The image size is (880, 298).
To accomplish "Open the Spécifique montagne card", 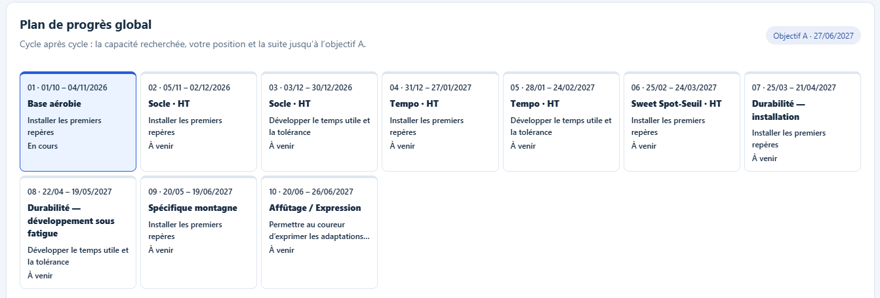I will (199, 232).
